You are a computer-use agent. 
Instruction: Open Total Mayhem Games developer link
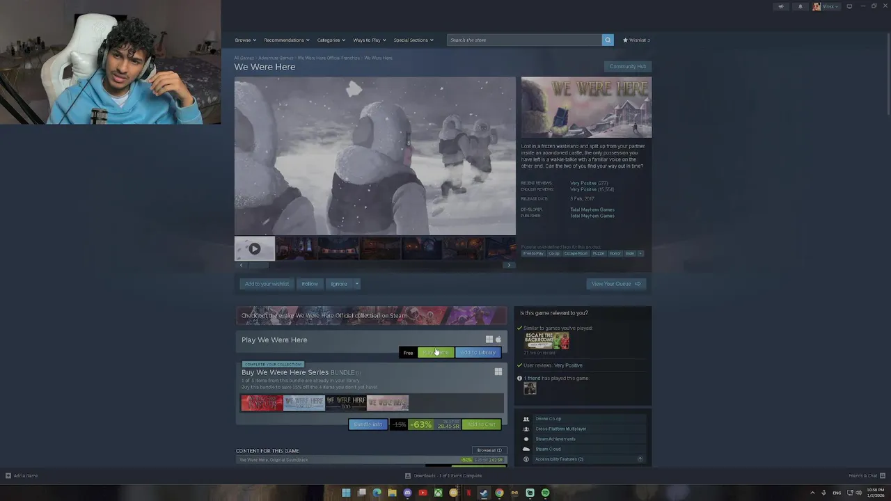click(592, 209)
